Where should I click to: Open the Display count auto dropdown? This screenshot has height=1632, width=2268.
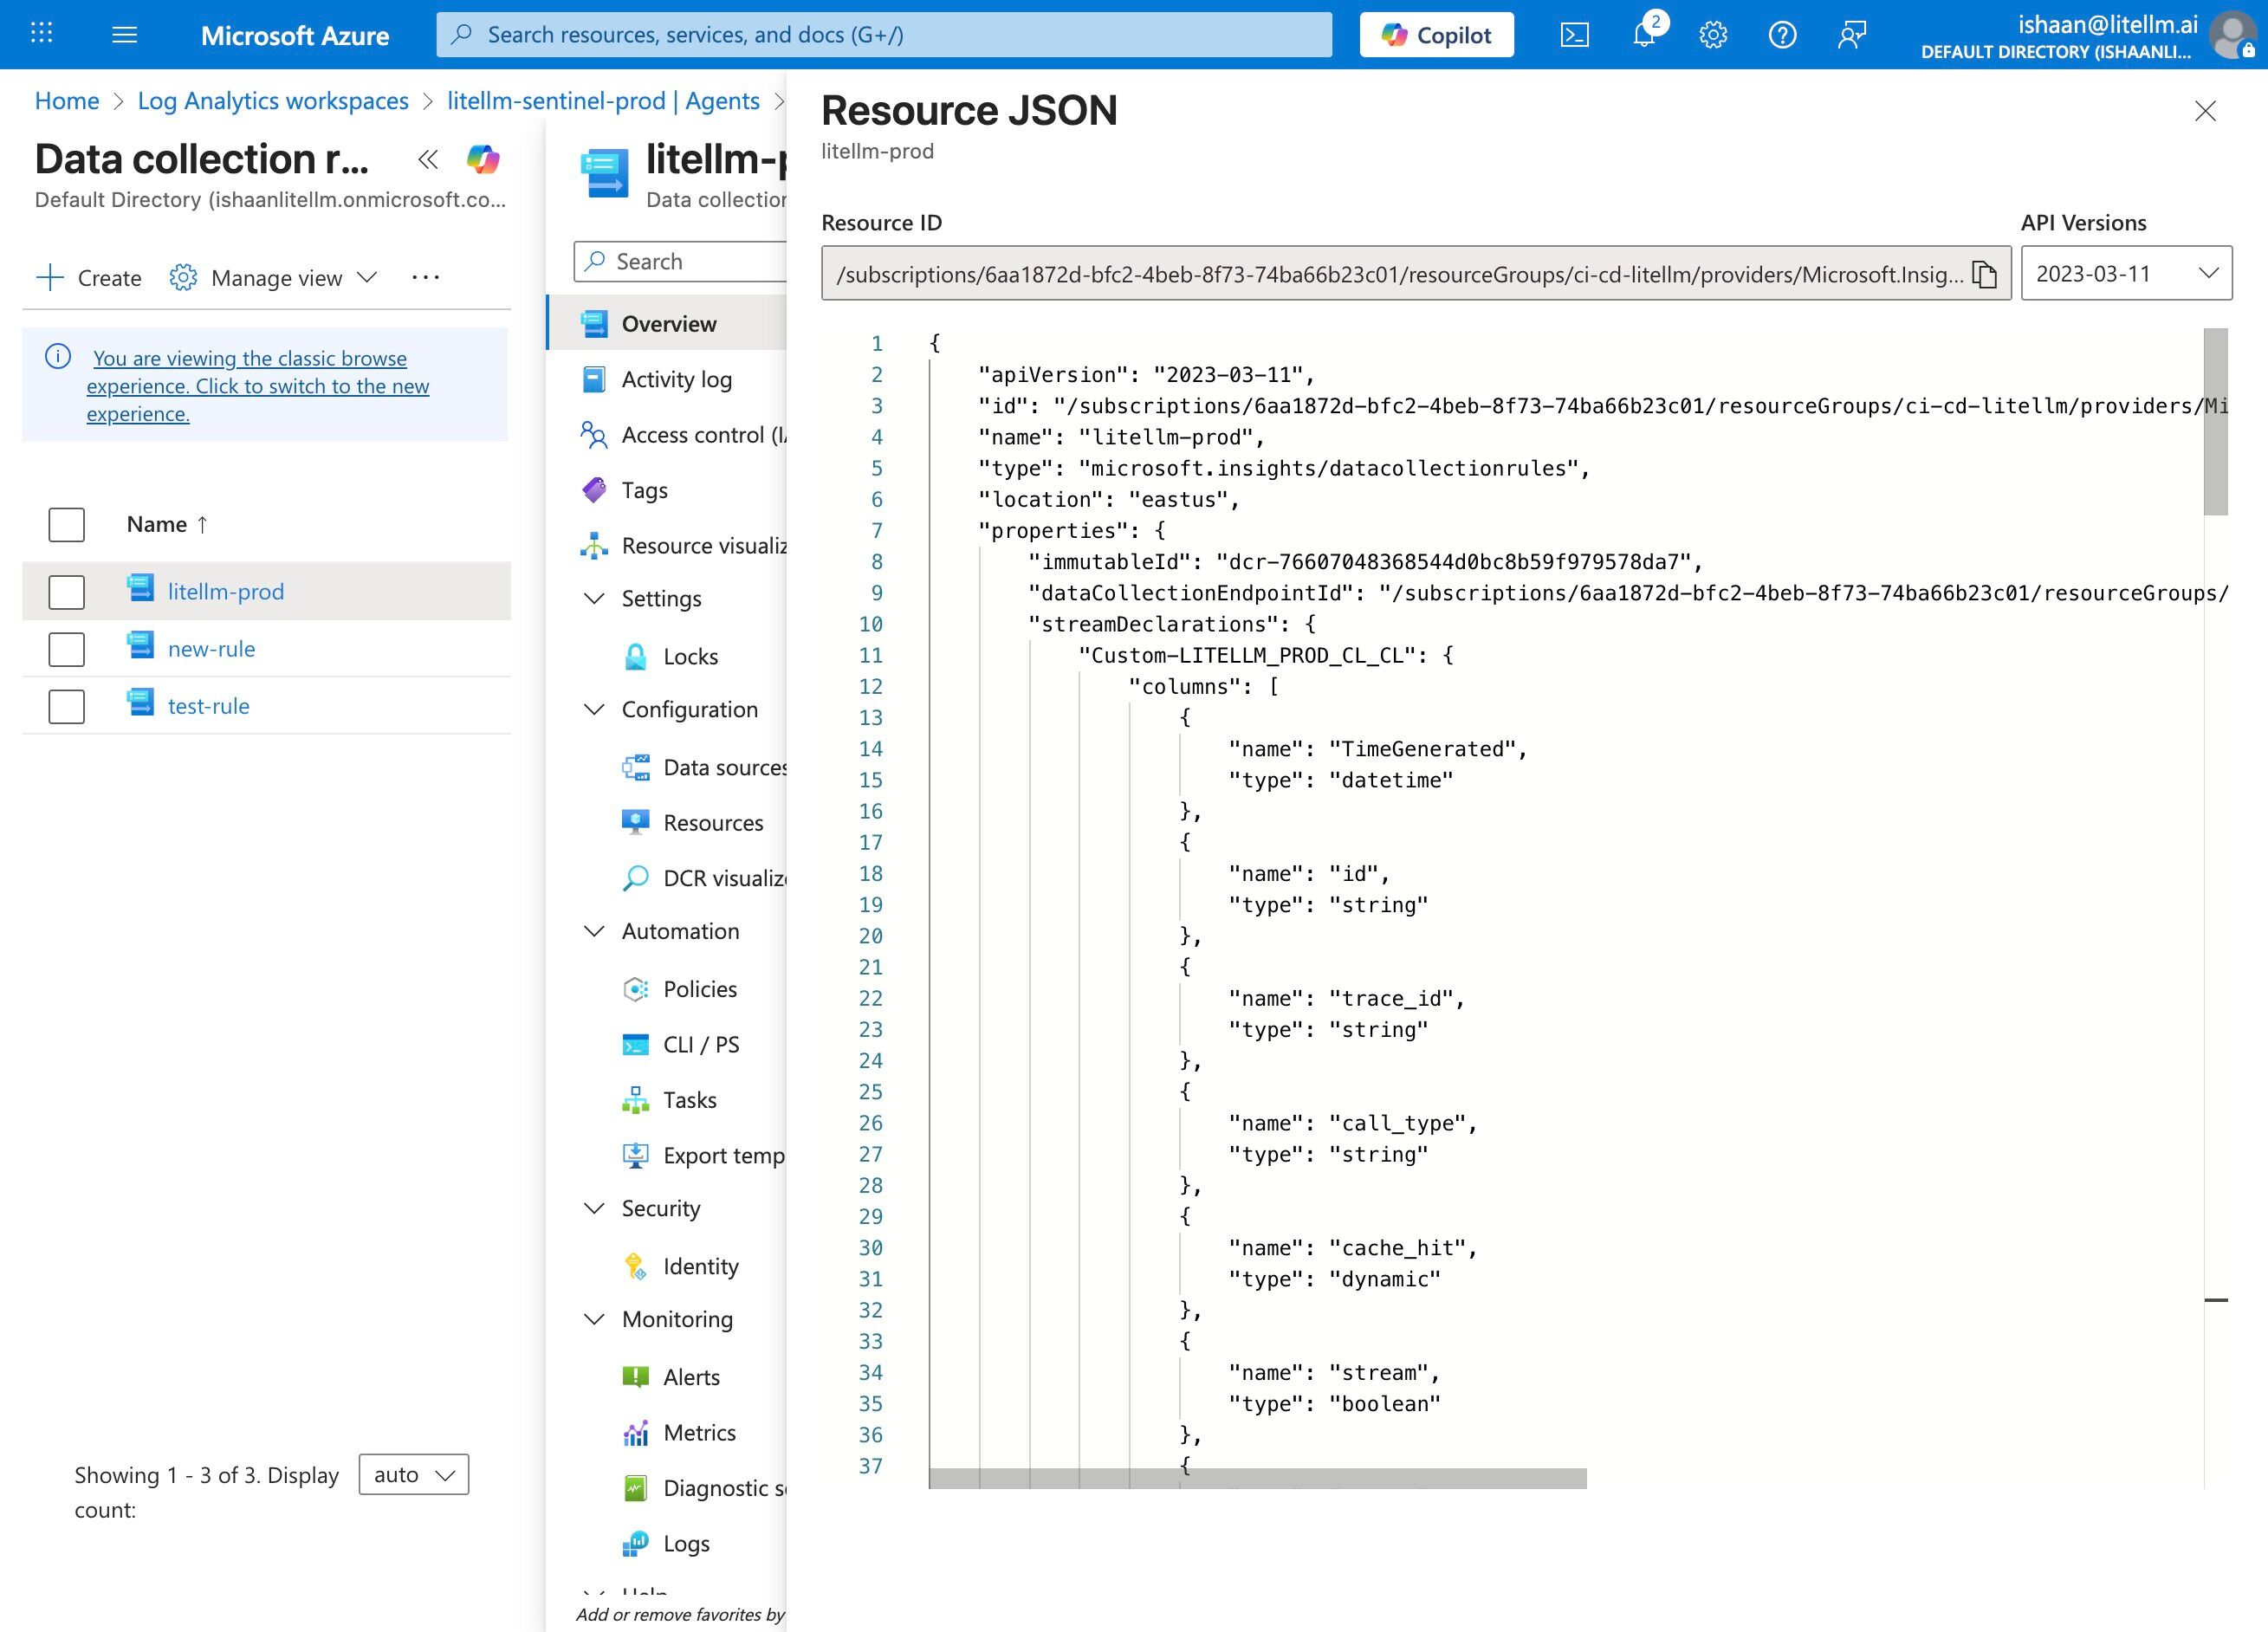(x=414, y=1475)
